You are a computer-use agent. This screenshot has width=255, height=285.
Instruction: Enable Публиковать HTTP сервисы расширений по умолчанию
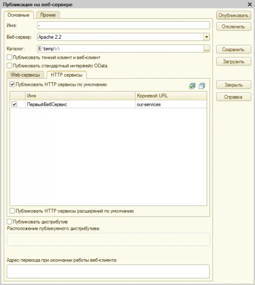pos(12,211)
